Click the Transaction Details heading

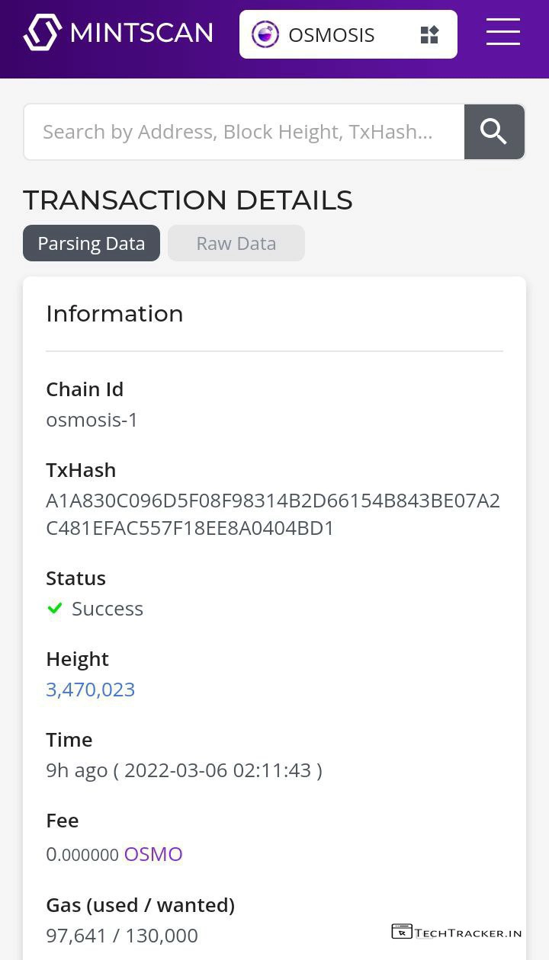[x=188, y=200]
